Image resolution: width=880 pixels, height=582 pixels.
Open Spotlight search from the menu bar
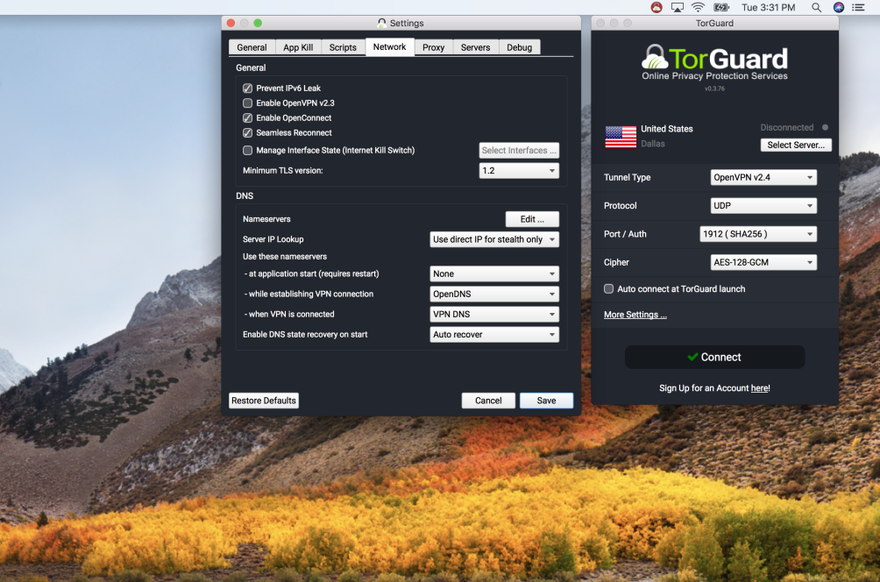point(816,7)
